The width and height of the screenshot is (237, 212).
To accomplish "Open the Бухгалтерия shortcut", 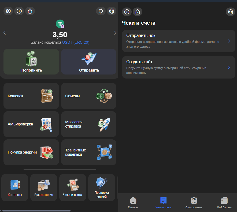I will (x=44, y=188).
